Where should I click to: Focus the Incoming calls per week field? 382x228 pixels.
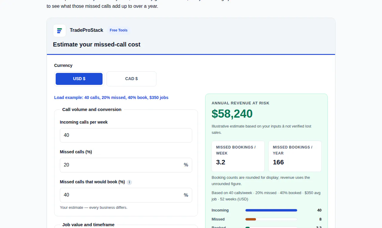click(x=126, y=135)
